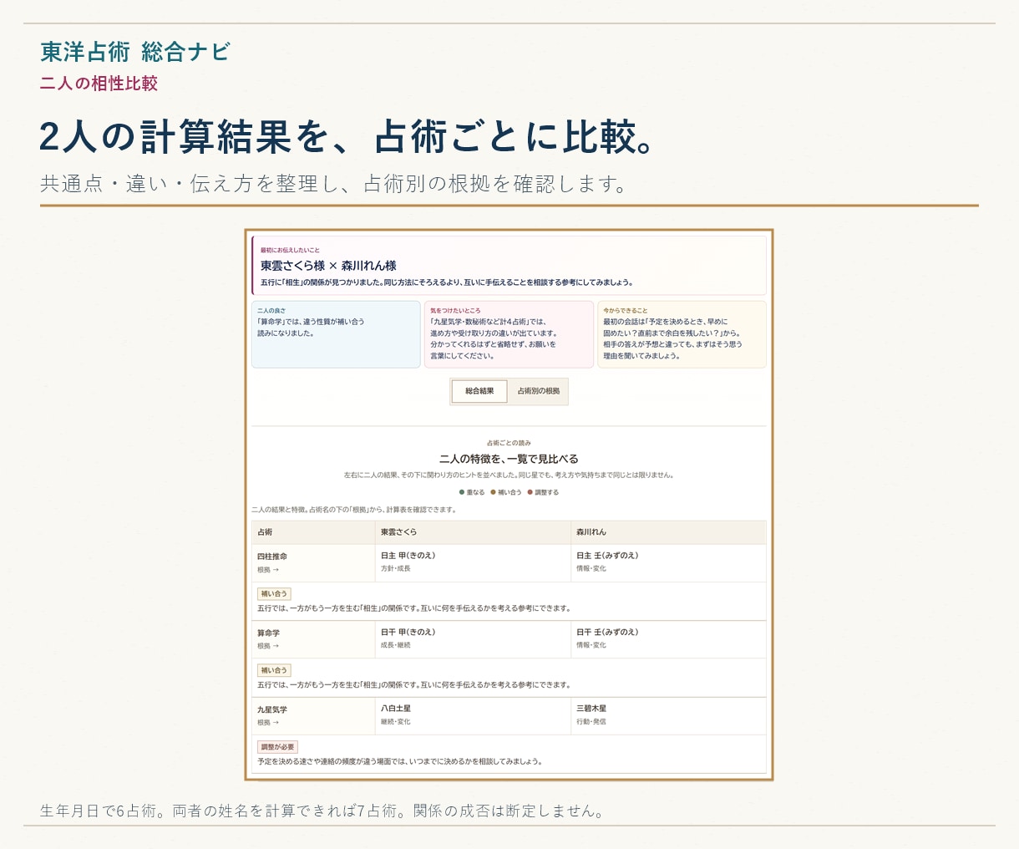The height and width of the screenshot is (849, 1019).
Task: Click the green 重なる legend item
Action: pos(472,492)
